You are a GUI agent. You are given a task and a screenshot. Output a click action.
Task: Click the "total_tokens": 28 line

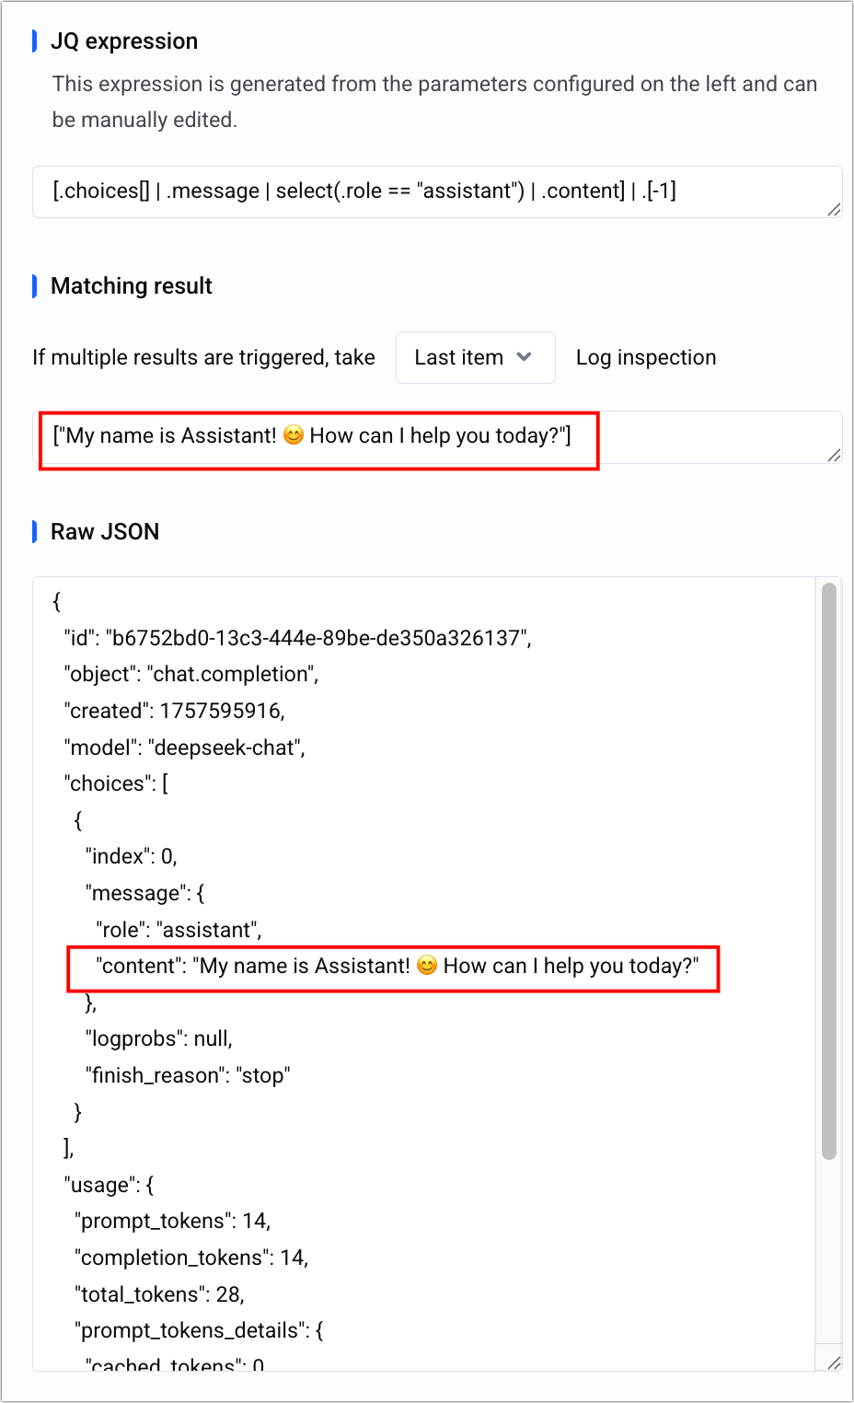click(159, 1294)
